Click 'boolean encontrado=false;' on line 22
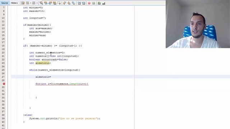 pyautogui.click(x=49, y=60)
